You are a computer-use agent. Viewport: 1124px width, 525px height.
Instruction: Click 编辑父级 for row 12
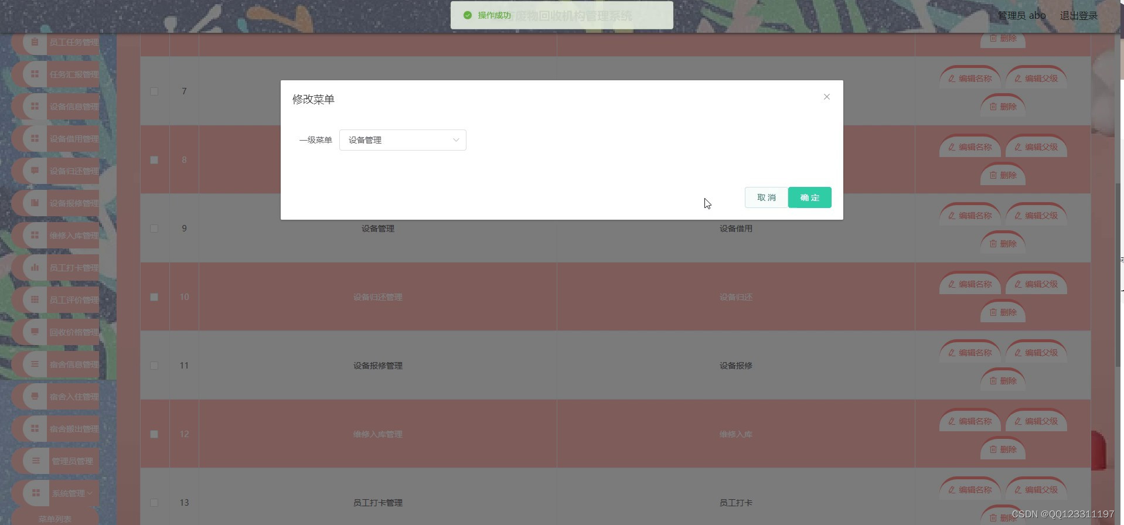1036,421
